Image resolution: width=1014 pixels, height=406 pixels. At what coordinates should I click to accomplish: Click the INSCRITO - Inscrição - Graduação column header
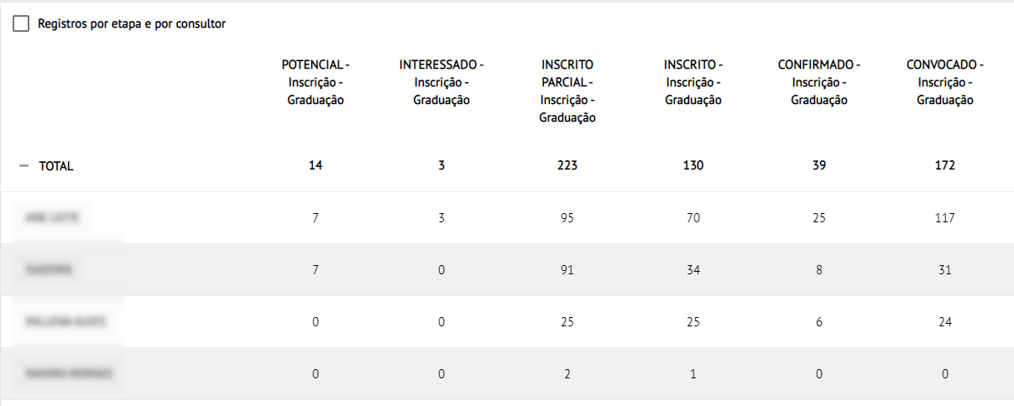click(693, 82)
